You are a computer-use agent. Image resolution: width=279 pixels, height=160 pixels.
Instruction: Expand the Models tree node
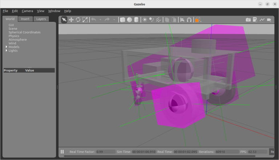click(6, 47)
